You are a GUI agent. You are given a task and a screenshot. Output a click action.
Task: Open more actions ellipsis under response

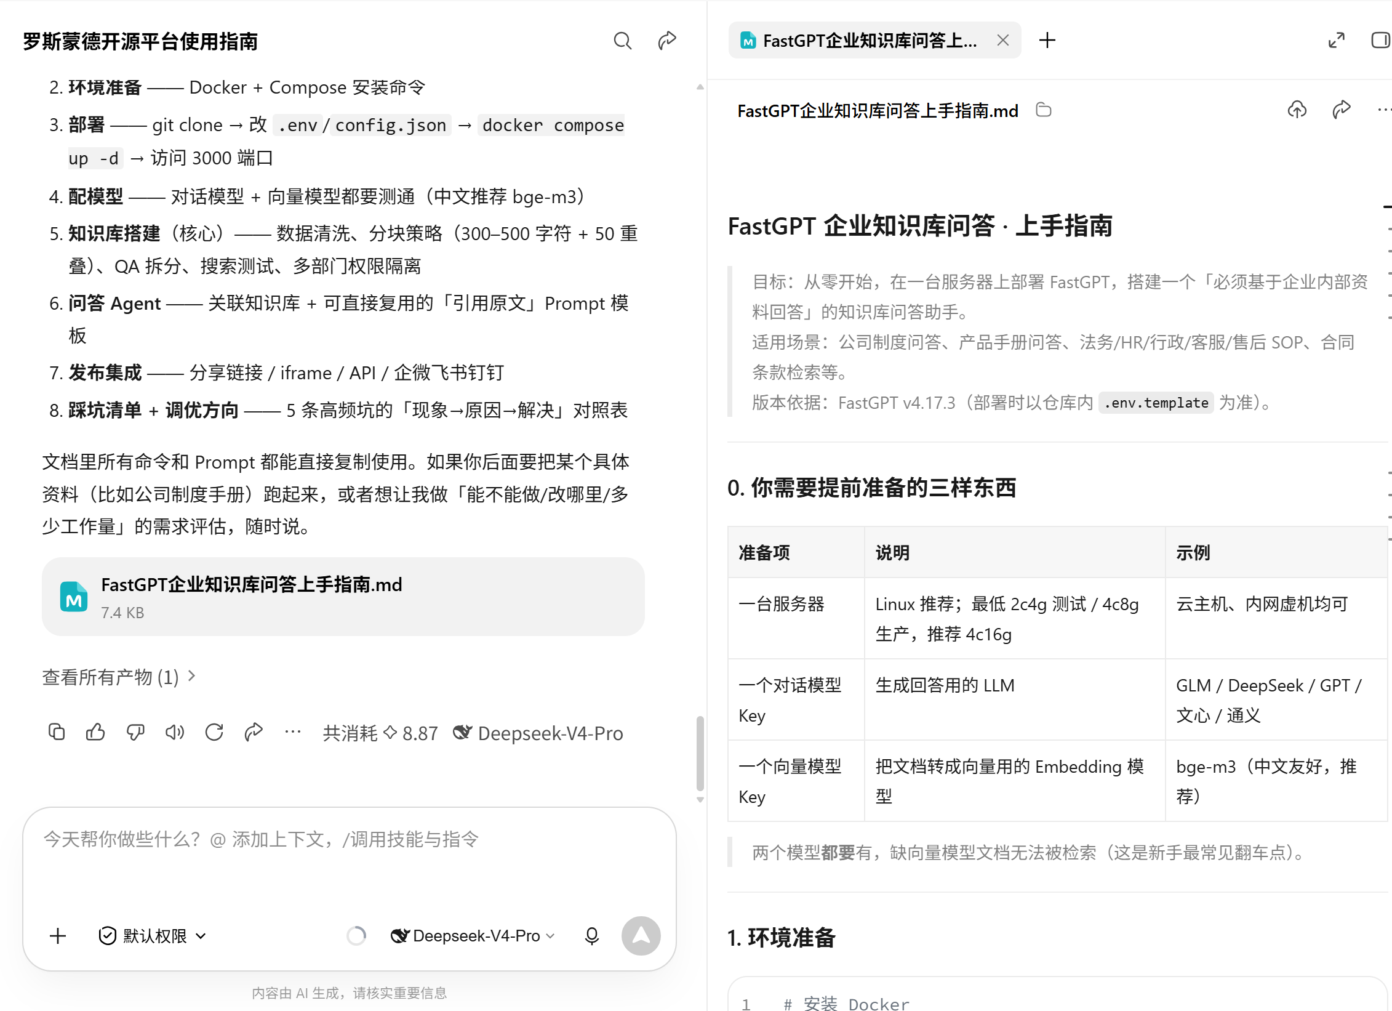pos(293,732)
